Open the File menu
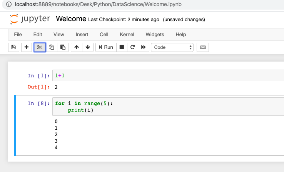284x172 pixels. 18,34
